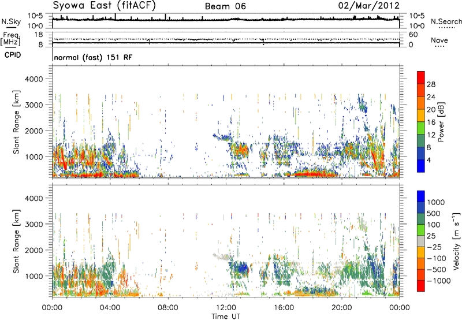Click the '16' tick on the power scale

(431, 122)
